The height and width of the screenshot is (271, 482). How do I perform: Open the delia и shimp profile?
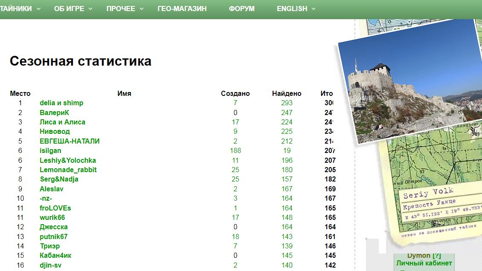click(61, 103)
